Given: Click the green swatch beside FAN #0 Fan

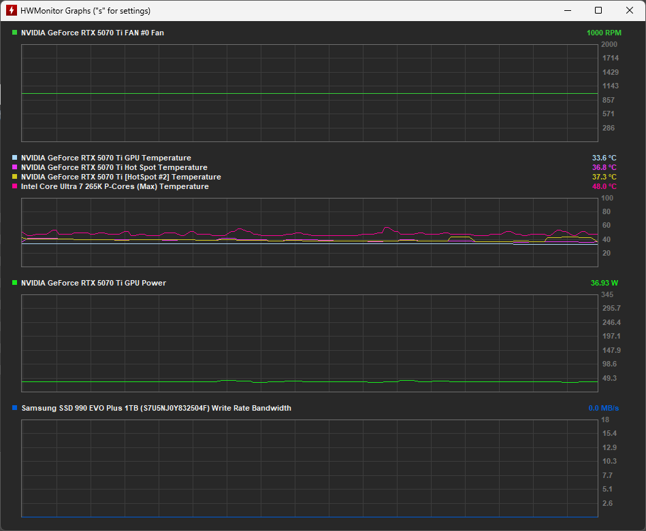Looking at the screenshot, I should pyautogui.click(x=15, y=33).
